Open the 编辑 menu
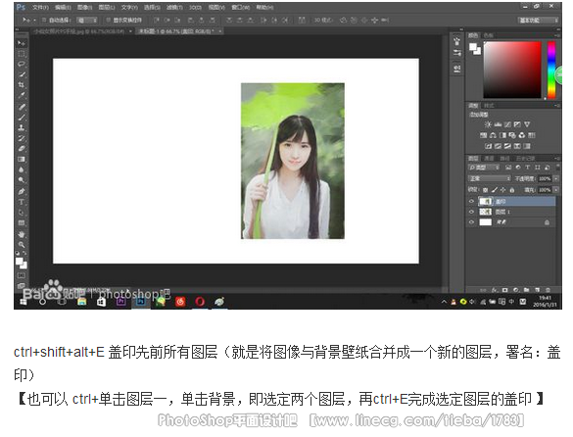Screen dimensions: 573x437 pos(63,7)
